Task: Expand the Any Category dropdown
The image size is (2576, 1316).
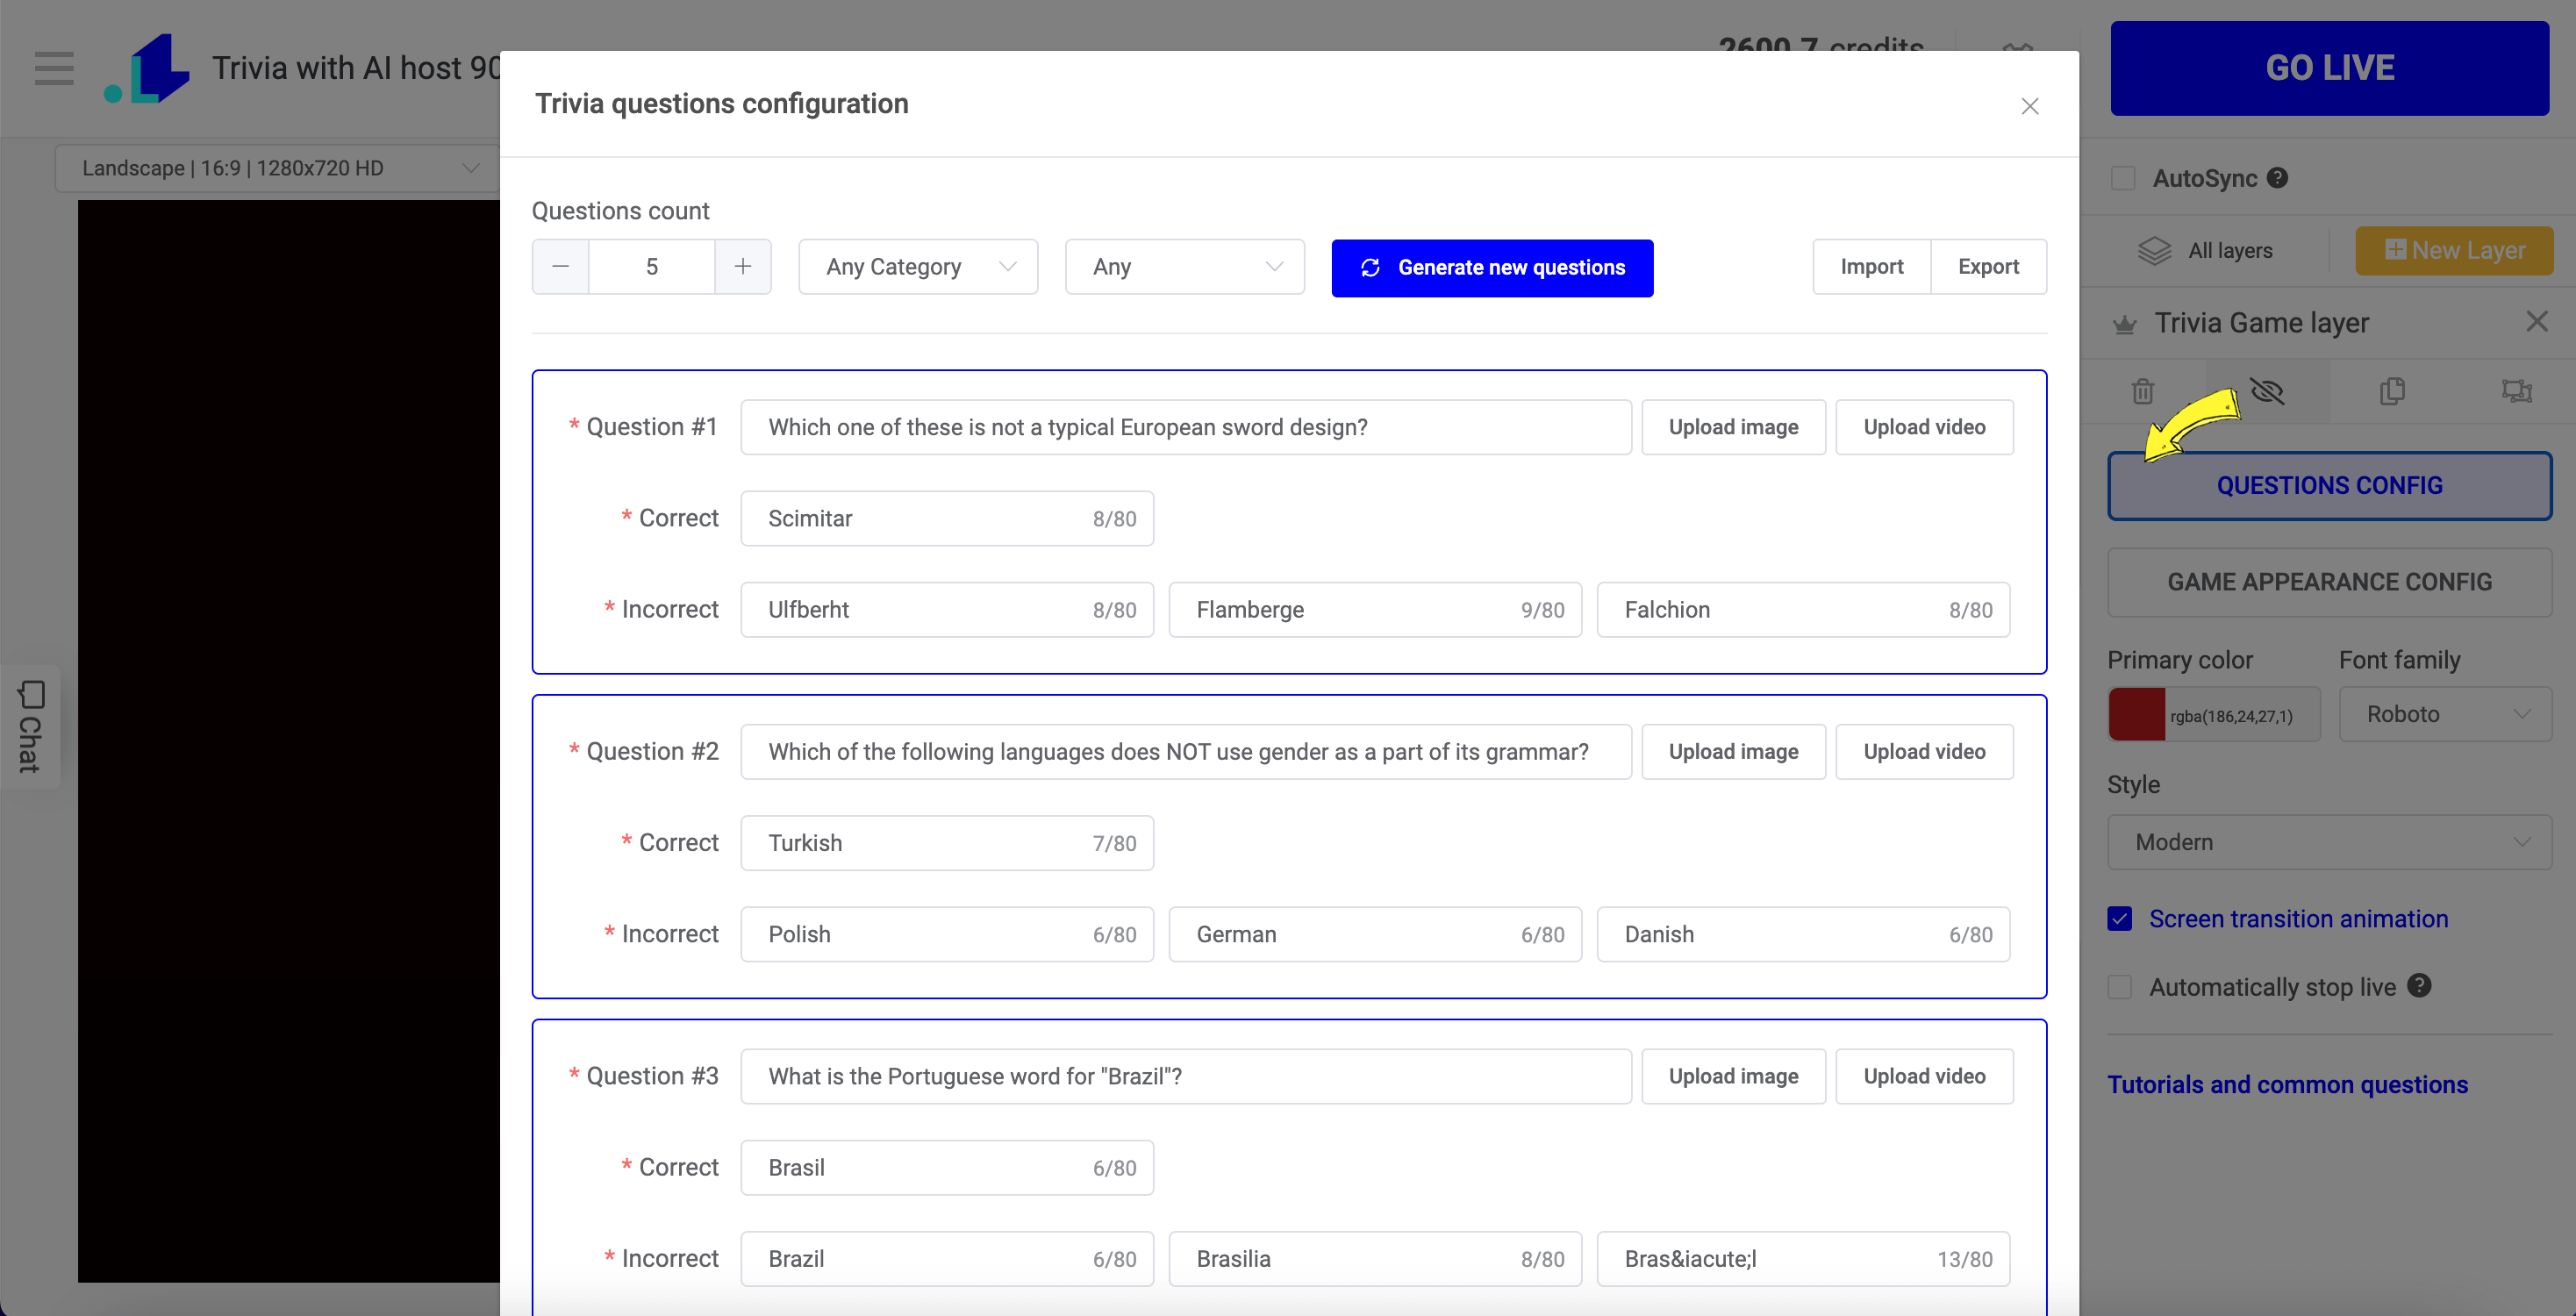Action: (916, 267)
